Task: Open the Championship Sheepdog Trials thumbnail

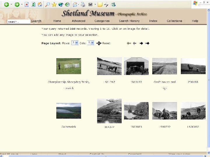Action: point(69,66)
